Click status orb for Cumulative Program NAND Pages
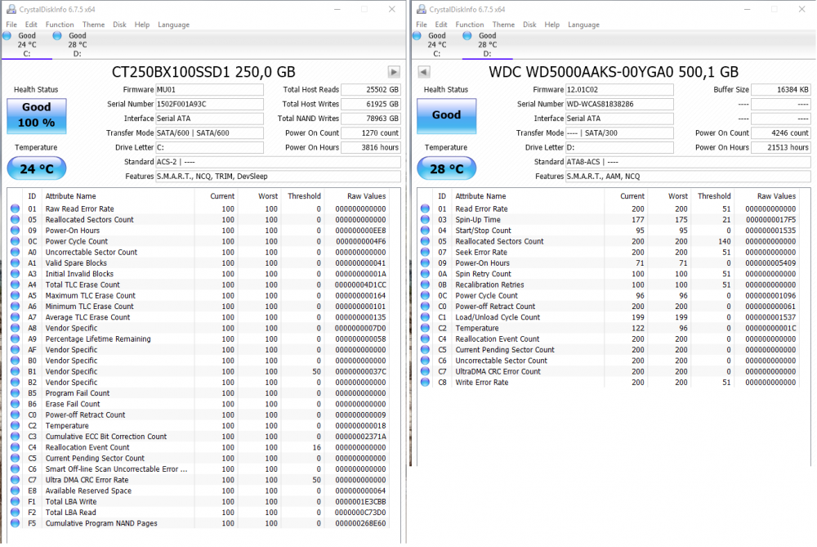This screenshot has height=547, width=817. pyautogui.click(x=15, y=523)
